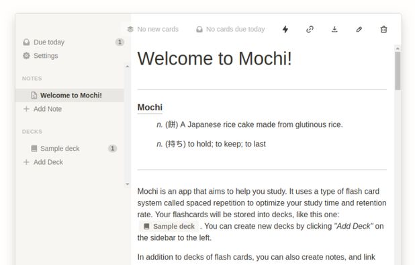Click the note's vertical scrollbar thumb
415x265 pixels.
398,71
